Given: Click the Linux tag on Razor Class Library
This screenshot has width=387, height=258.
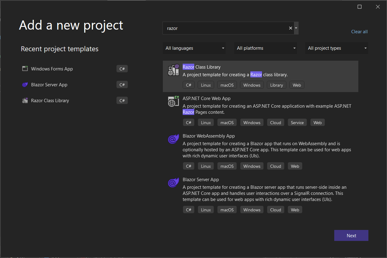Looking at the screenshot, I should click(x=206, y=85).
